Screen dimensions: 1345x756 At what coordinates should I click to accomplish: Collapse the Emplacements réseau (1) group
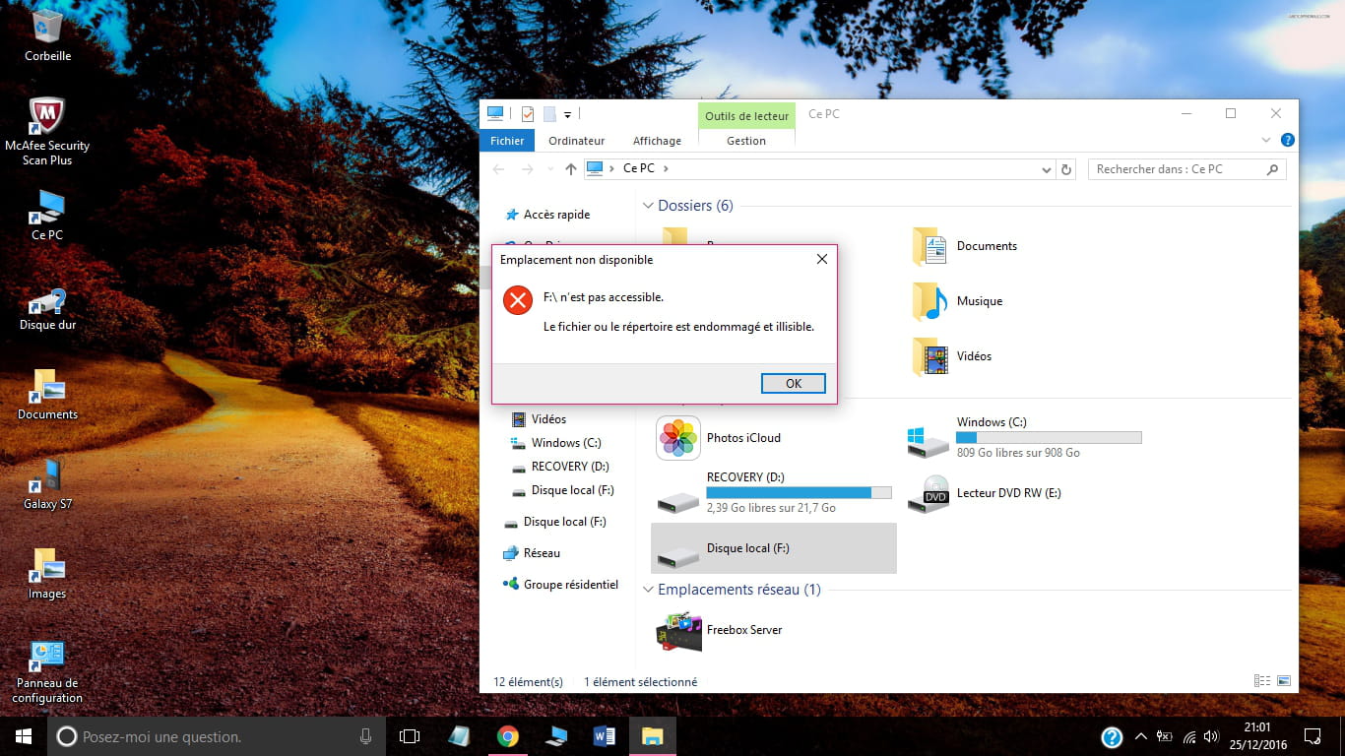point(648,590)
